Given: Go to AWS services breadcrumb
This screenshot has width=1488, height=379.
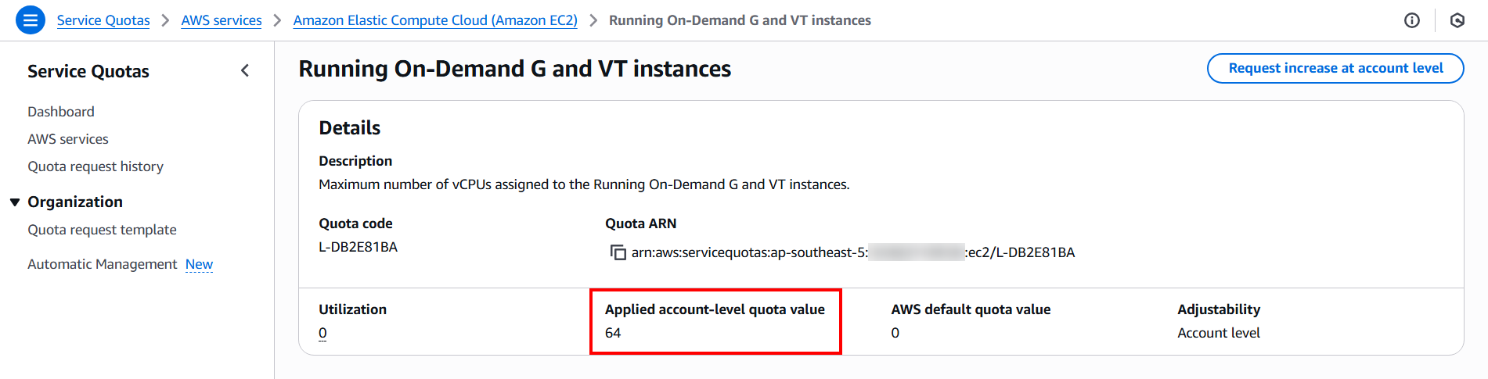Looking at the screenshot, I should point(222,20).
